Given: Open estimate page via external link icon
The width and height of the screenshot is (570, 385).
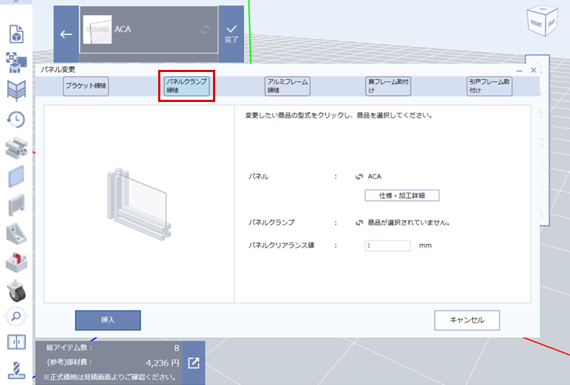Looking at the screenshot, I should [x=194, y=363].
